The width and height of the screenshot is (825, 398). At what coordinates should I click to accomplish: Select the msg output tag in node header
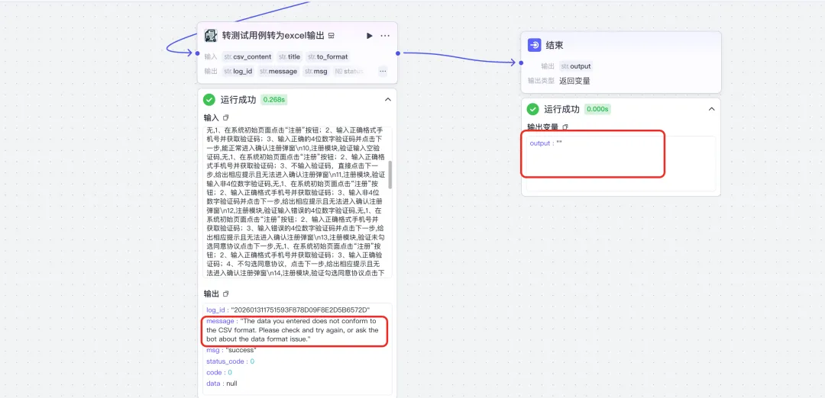point(316,72)
